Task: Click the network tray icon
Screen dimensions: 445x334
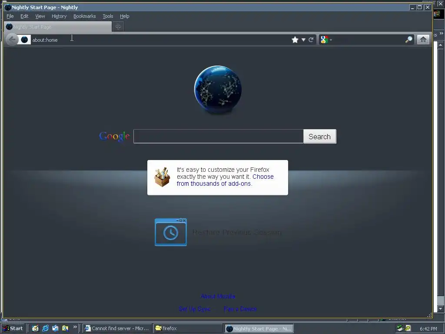Action: coord(400,328)
